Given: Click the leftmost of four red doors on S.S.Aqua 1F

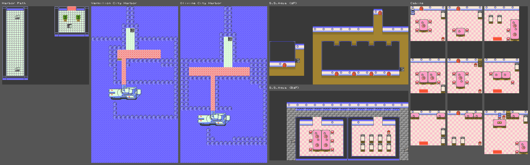Looking at the screenshot, I should [337, 74].
